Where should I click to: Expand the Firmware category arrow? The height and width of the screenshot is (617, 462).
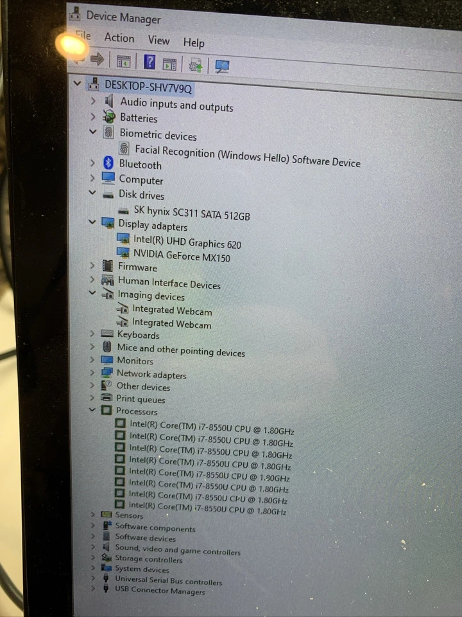pyautogui.click(x=92, y=265)
